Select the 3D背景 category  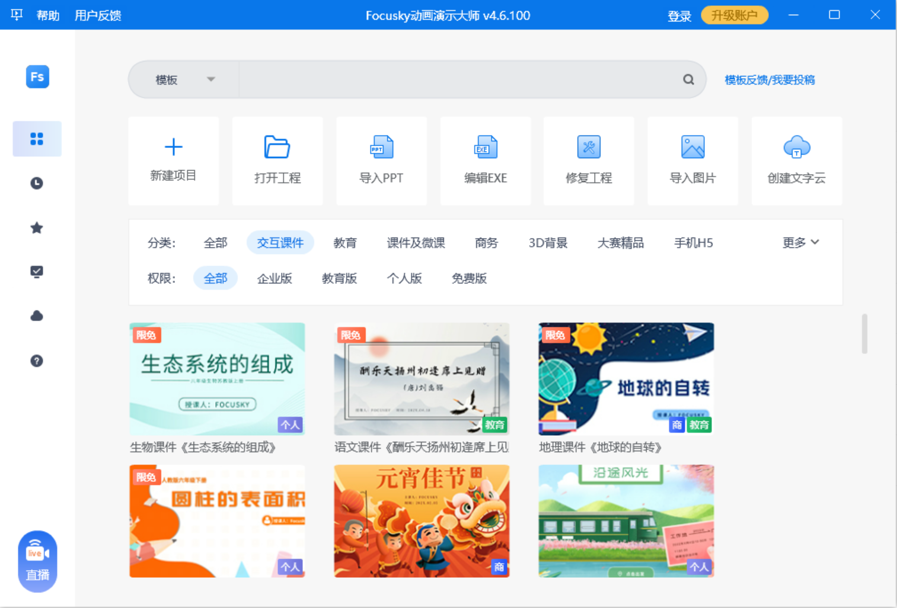point(548,243)
